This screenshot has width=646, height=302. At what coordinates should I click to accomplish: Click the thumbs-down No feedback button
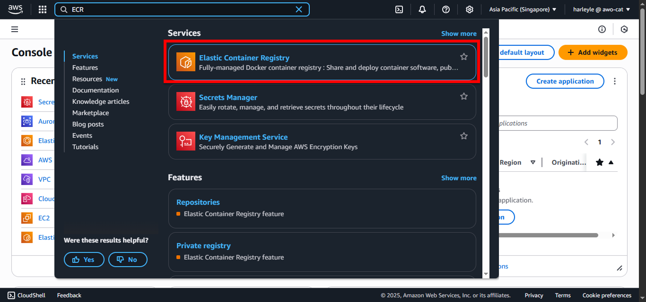point(128,260)
